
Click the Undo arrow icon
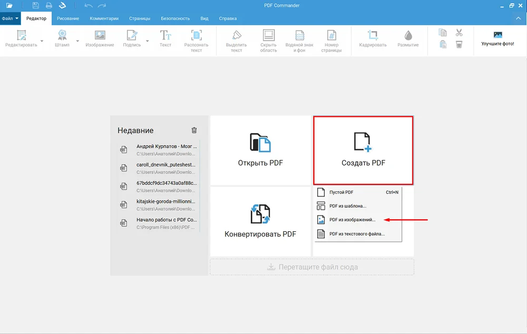pos(89,5)
